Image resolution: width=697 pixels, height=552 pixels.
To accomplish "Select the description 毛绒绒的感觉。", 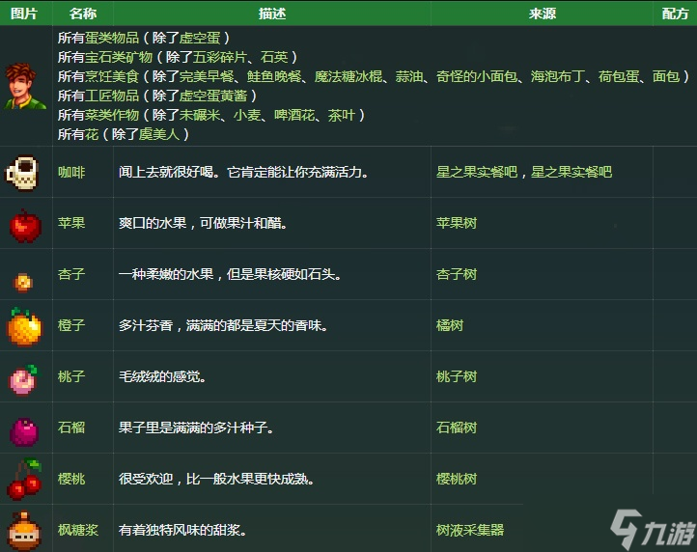I will (x=162, y=376).
